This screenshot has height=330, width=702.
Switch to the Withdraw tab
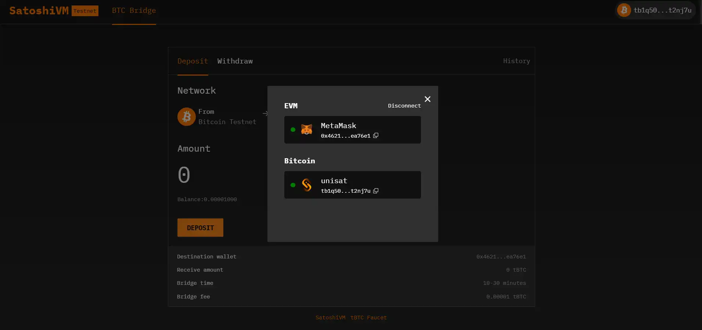click(235, 61)
